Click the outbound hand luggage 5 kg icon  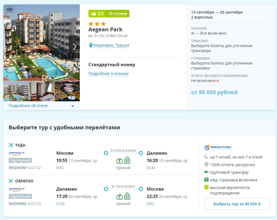point(119,161)
